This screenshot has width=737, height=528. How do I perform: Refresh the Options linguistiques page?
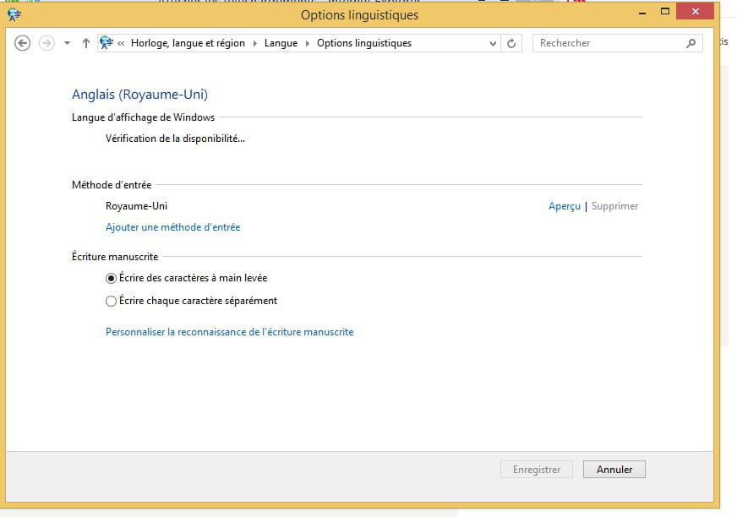(511, 43)
